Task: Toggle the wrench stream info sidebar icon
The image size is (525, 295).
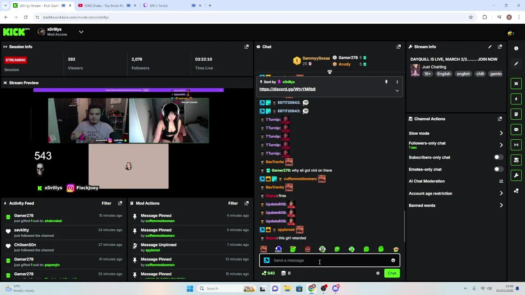Action: [x=516, y=175]
